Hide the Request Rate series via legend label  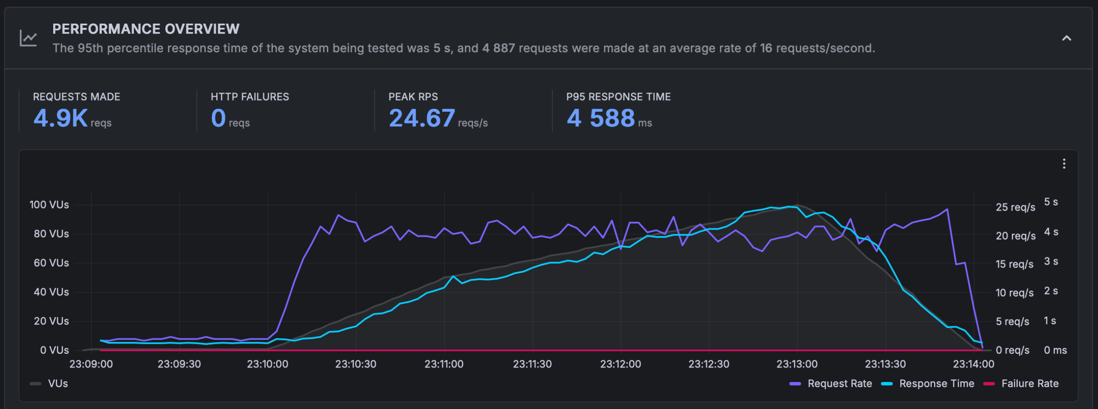(x=839, y=383)
